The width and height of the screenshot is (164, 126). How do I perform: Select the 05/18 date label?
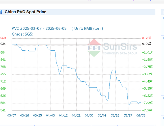pyautogui.click(x=115, y=115)
